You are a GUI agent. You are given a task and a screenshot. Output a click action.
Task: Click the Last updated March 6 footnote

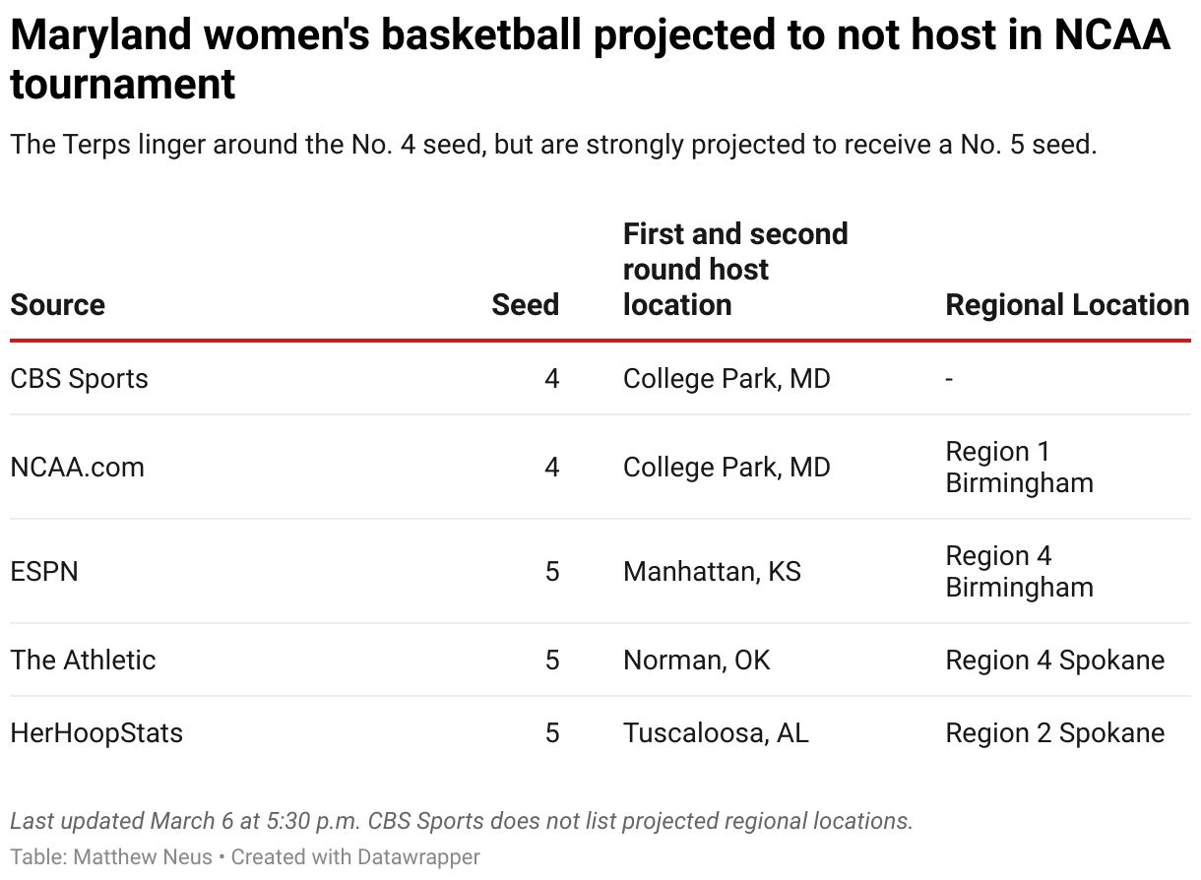[462, 821]
